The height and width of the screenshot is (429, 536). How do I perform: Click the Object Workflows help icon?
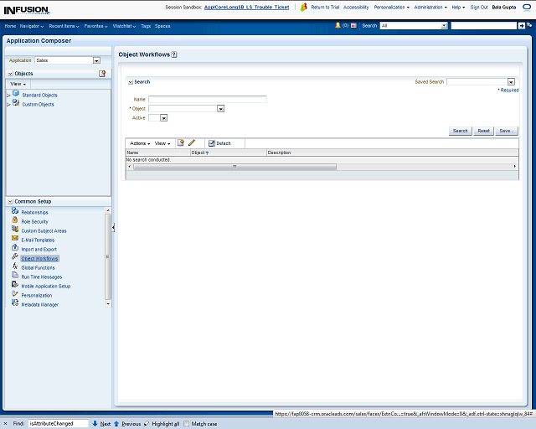click(174, 54)
